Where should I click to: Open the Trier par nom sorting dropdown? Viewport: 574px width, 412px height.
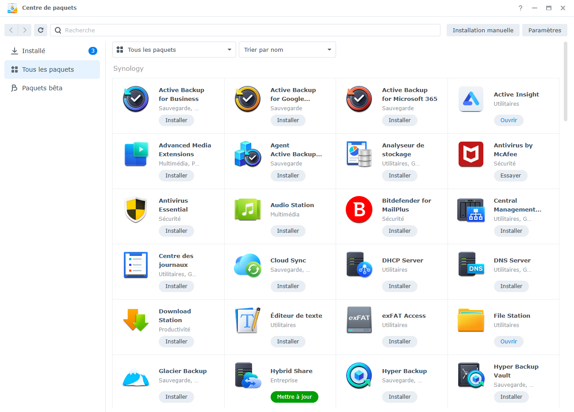pos(287,50)
